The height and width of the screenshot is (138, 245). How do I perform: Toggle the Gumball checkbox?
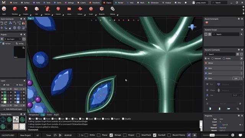click(x=155, y=135)
